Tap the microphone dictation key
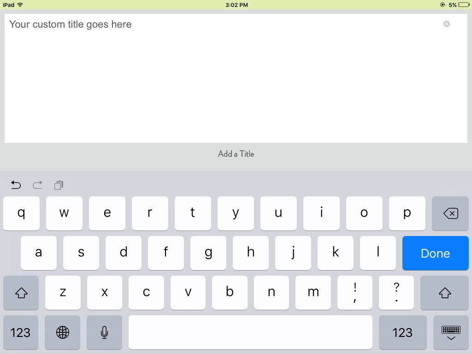The width and height of the screenshot is (472, 354). 105,332
